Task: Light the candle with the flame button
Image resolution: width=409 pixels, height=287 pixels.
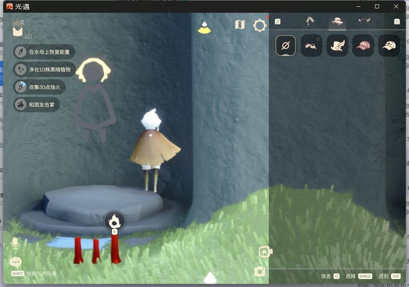Action: [x=114, y=221]
